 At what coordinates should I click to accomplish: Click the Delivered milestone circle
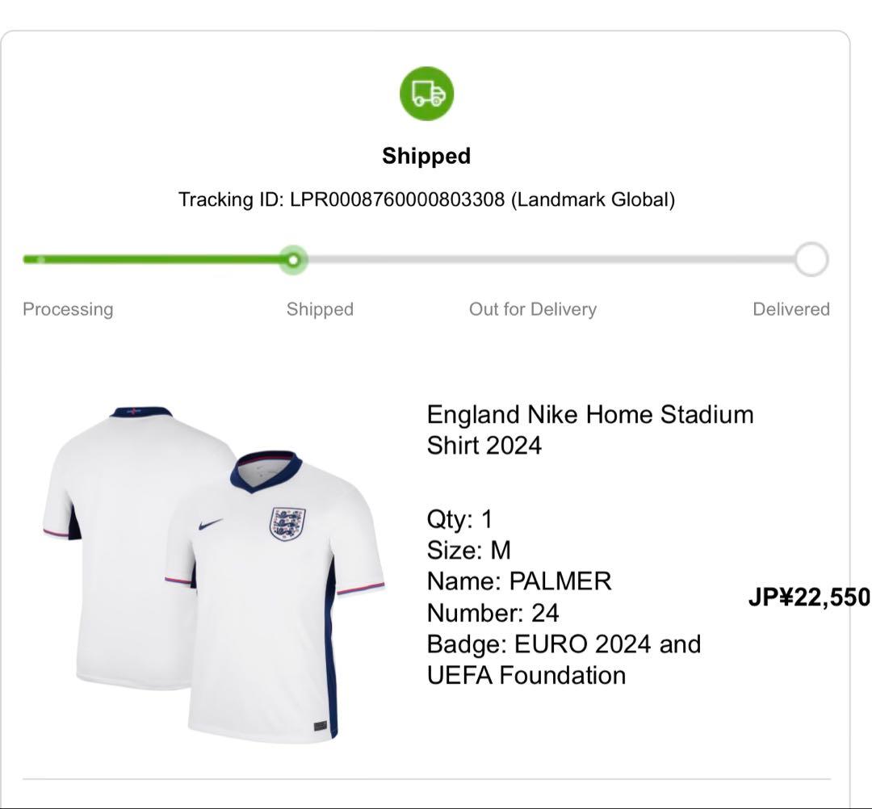(x=811, y=260)
